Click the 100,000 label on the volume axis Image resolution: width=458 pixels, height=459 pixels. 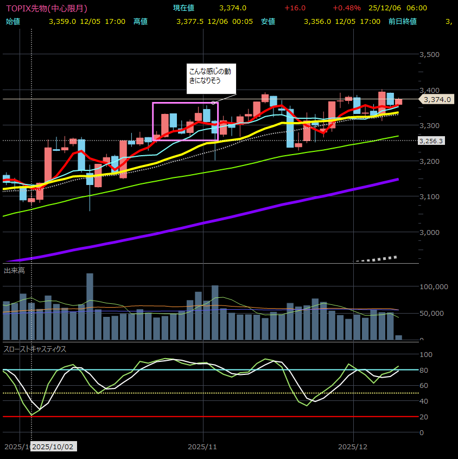[x=434, y=286]
